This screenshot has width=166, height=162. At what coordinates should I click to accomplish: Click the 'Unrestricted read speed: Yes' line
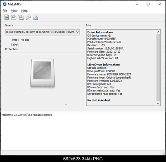[x=105, y=94]
